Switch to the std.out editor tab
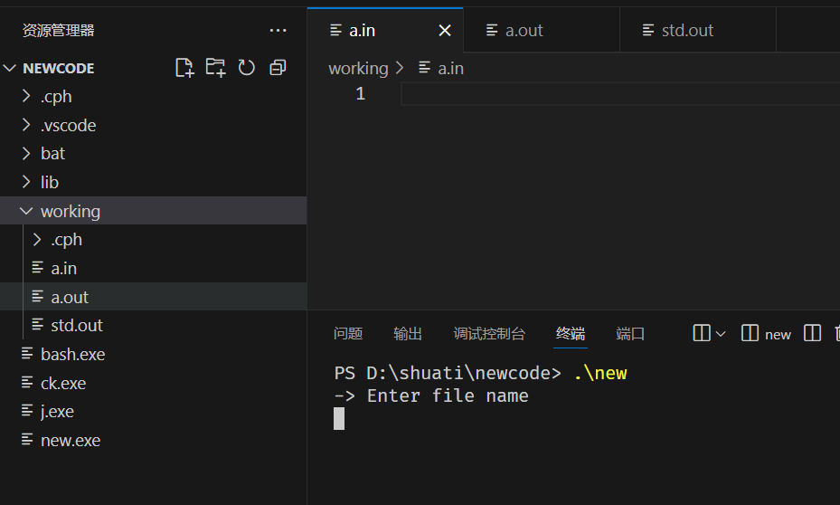840x505 pixels. point(686,31)
